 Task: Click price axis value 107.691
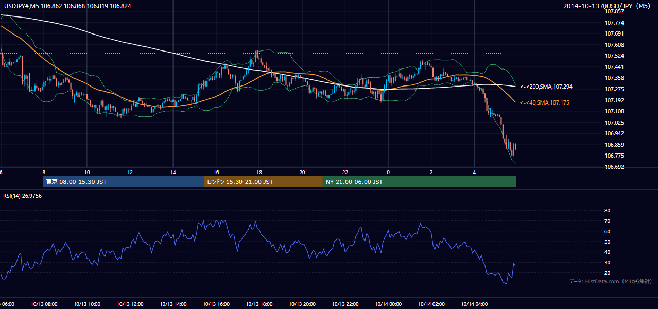pyautogui.click(x=615, y=33)
